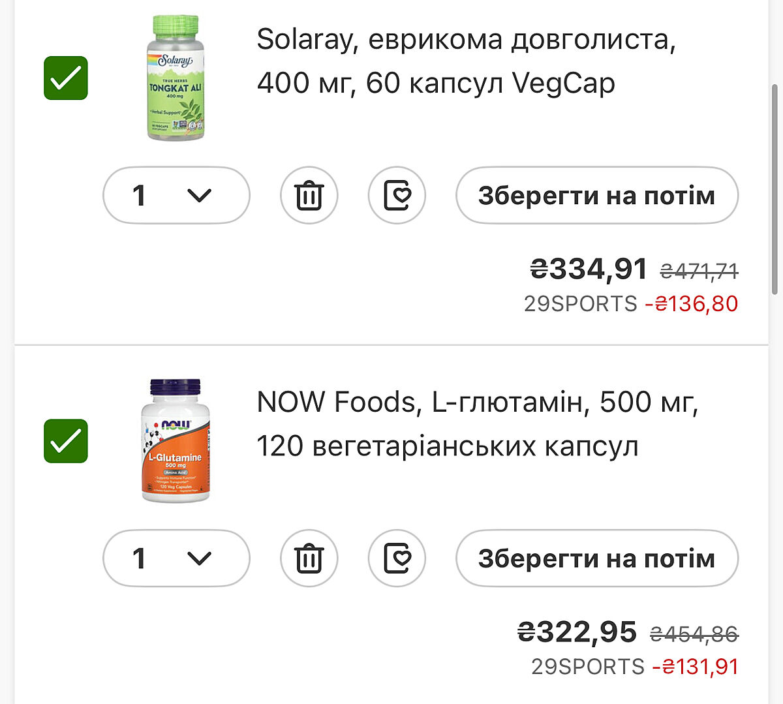The width and height of the screenshot is (783, 704).
Task: Open NOW L-Glutamine bottle thumbnail
Action: 176,441
